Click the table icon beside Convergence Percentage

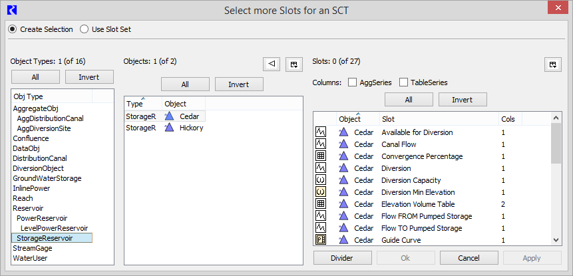321,156
